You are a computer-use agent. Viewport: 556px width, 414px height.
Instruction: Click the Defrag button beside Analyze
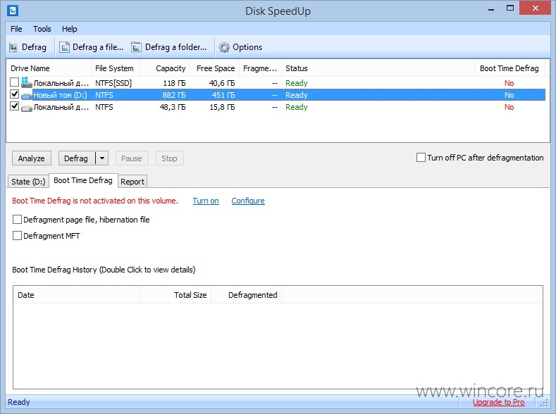[x=77, y=158]
